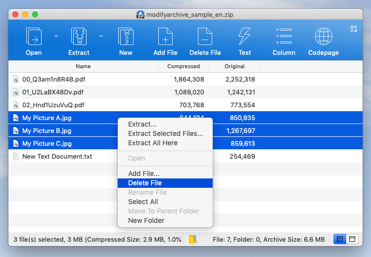Click the Codepage globe icon
The image size is (371, 257).
coord(323,37)
